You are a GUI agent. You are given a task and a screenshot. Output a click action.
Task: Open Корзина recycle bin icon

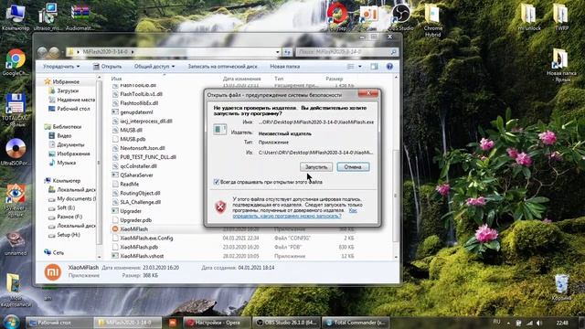(x=561, y=287)
